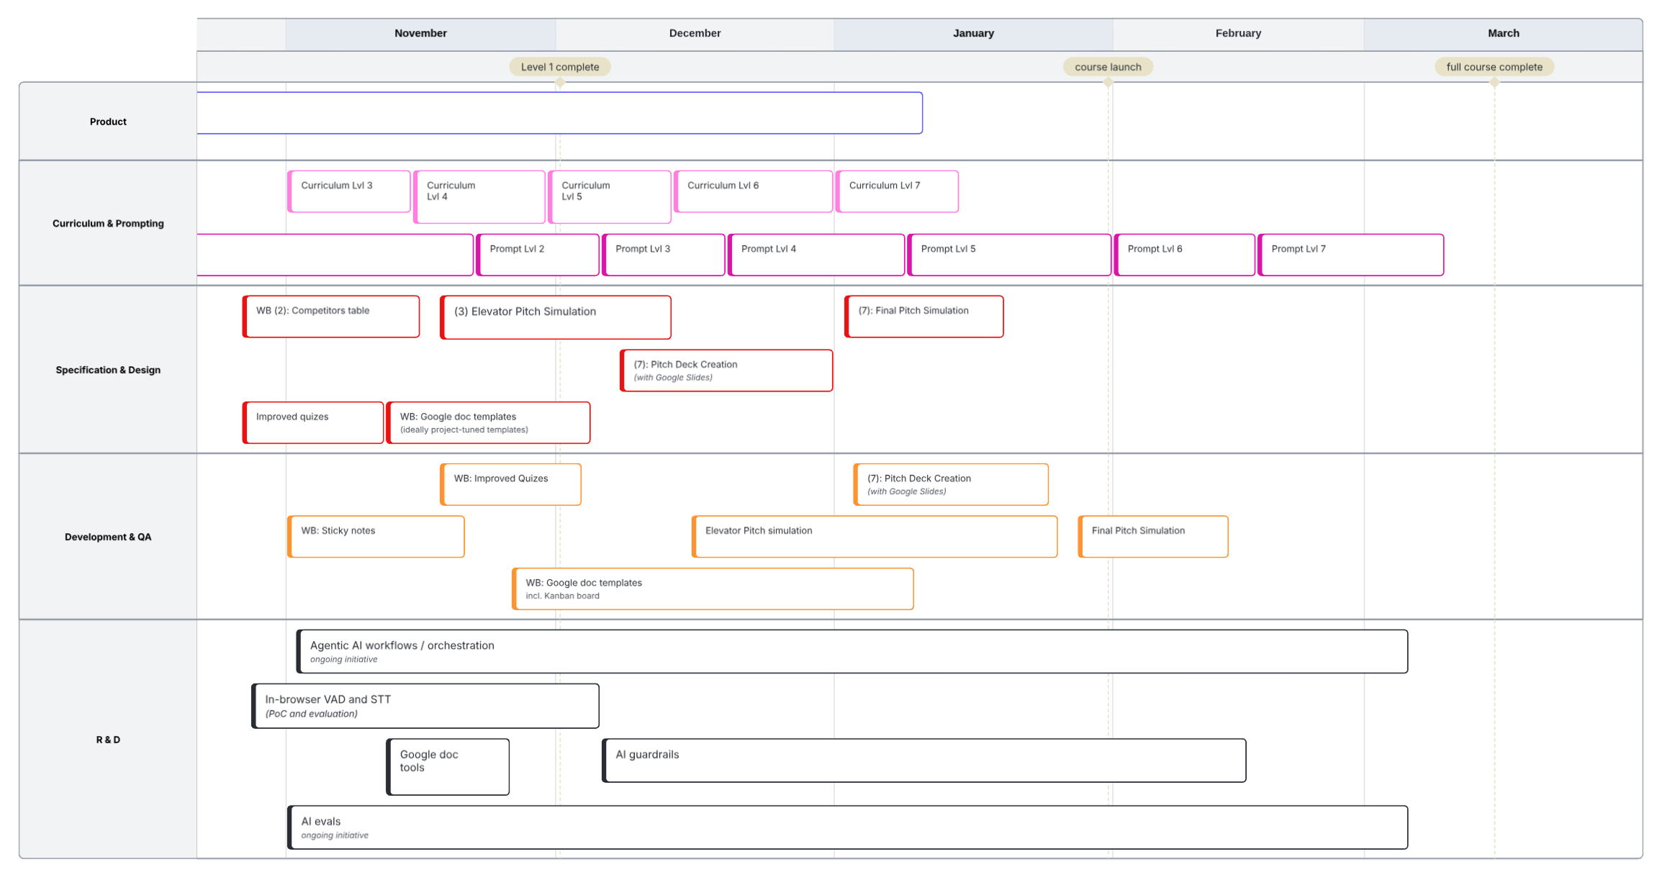The height and width of the screenshot is (877, 1662).
Task: Open orange 'Final Pitch Simulation' card
Action: coord(1153,537)
